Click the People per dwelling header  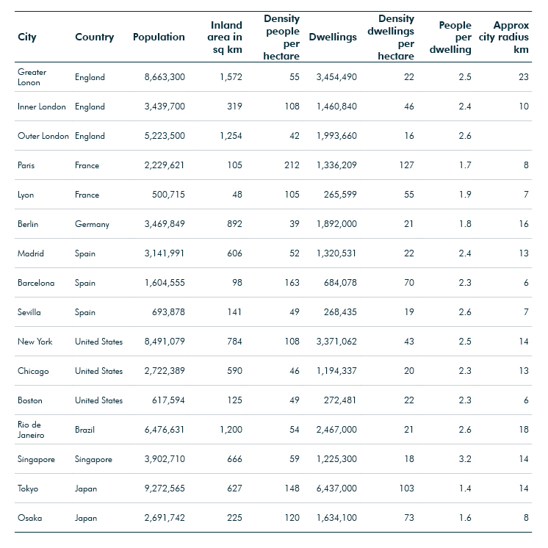450,37
